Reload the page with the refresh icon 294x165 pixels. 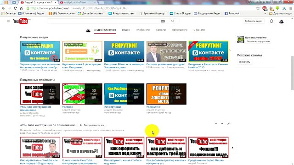pos(15,8)
